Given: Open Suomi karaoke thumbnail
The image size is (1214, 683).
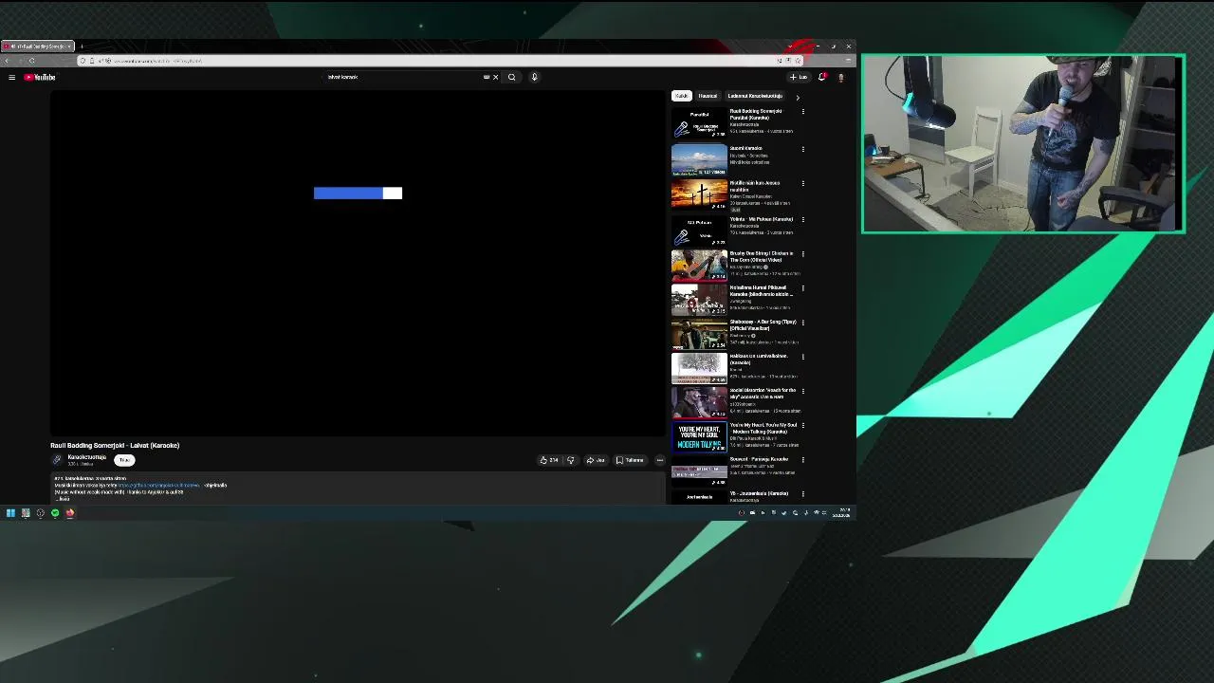Looking at the screenshot, I should 699,159.
